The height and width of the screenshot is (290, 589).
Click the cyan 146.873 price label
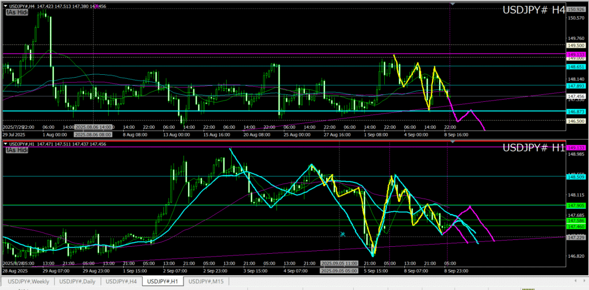pyautogui.click(x=576, y=112)
